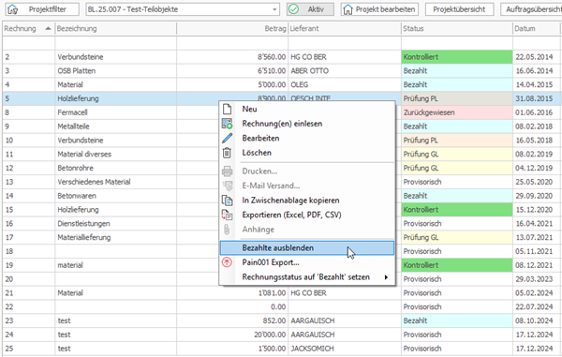Click the clipboard copy icon in the context menu

point(227,201)
